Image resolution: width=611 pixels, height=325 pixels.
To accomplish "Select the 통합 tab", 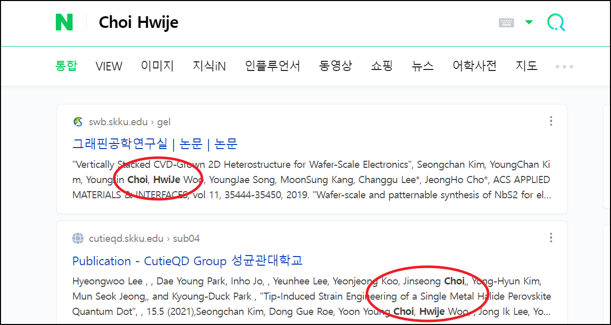I will point(66,66).
